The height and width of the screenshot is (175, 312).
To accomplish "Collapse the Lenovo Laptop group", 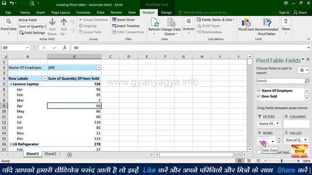I will pos(11,84).
